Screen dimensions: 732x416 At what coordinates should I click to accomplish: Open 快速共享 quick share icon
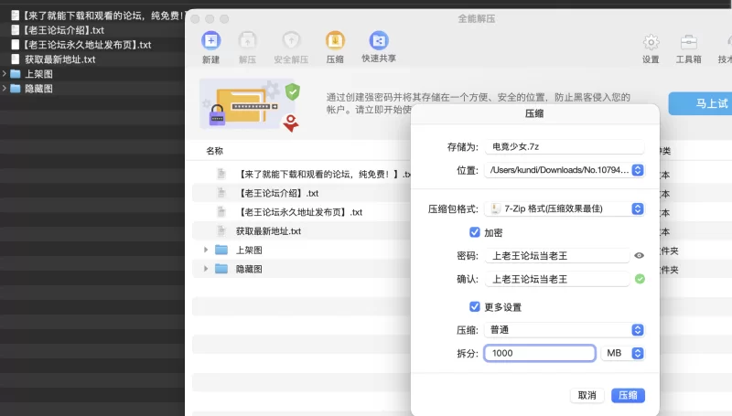coord(379,41)
